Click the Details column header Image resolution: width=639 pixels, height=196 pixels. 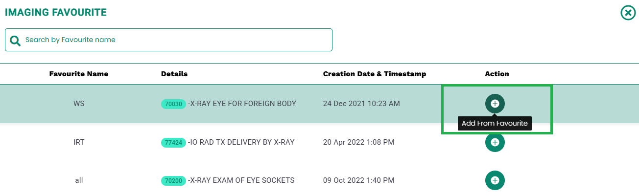click(174, 74)
